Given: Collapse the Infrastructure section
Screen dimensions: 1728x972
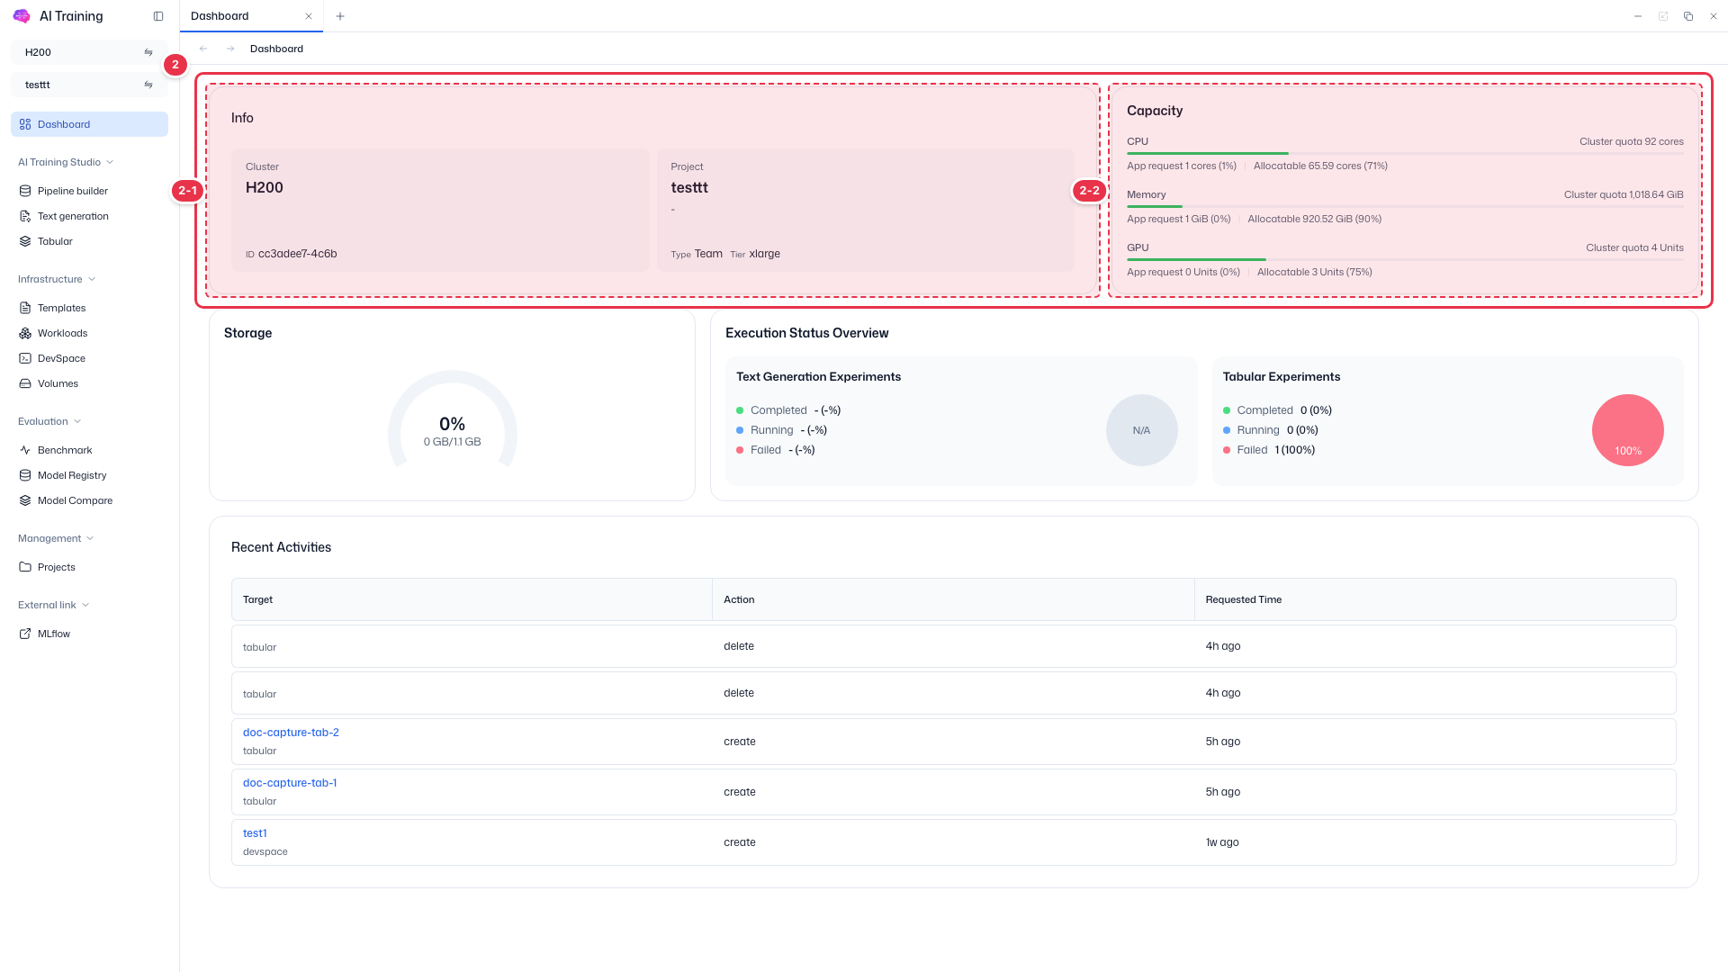Looking at the screenshot, I should (x=57, y=279).
